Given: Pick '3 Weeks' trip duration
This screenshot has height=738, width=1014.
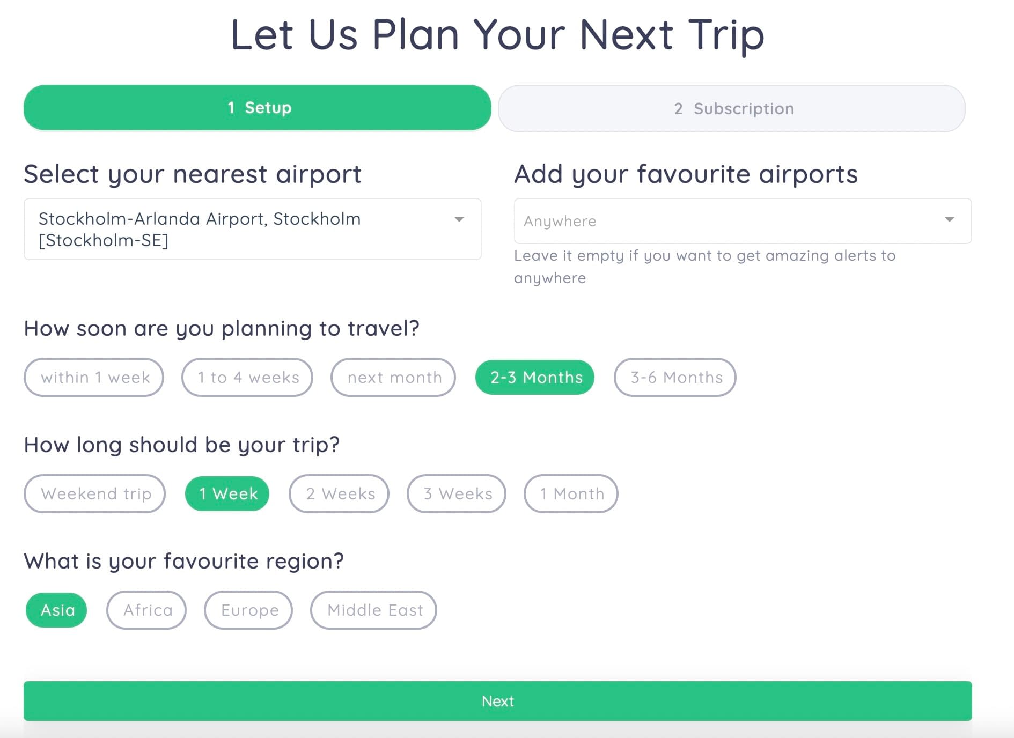Looking at the screenshot, I should point(457,493).
